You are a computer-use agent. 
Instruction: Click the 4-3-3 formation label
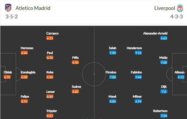coord(177,17)
